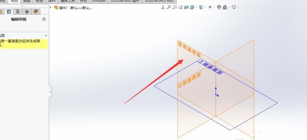This screenshot has width=307, height=140.
Task: Open dropdown arrow next to View Settings
Action: [x=238, y=7]
